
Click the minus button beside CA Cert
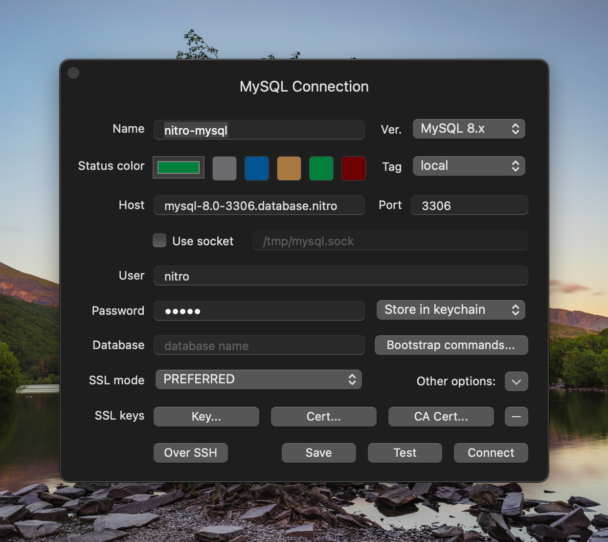click(517, 417)
